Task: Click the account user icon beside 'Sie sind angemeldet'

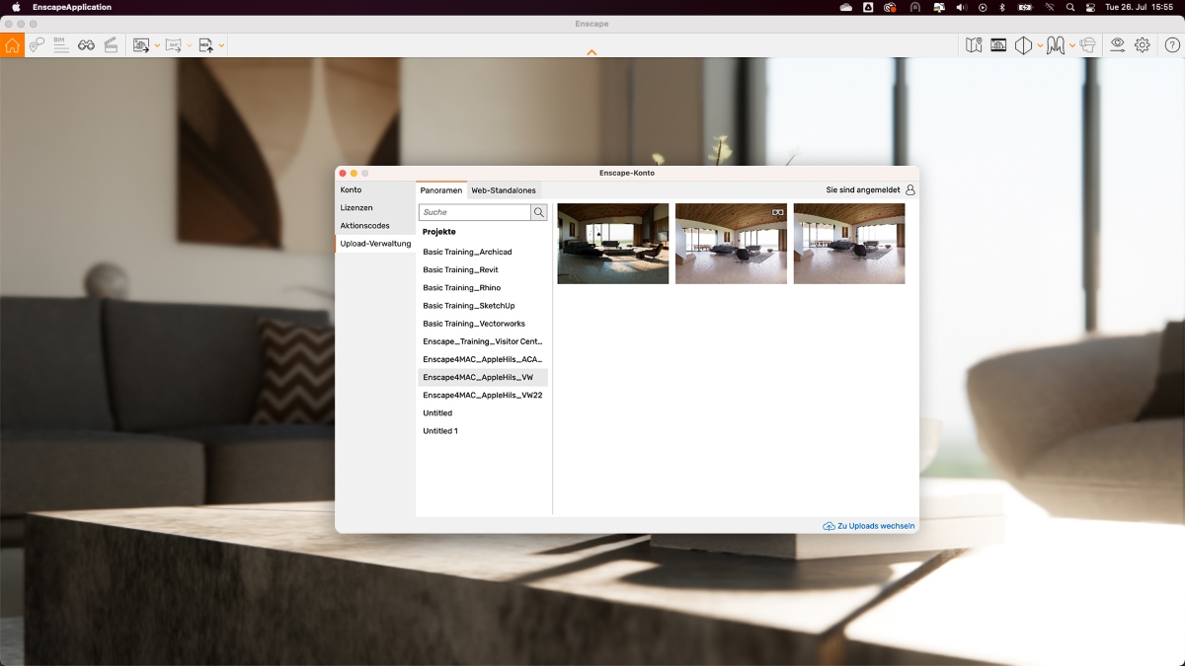Action: pos(910,190)
